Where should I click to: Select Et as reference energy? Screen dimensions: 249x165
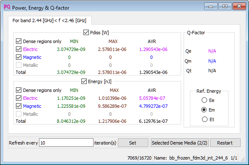click(x=205, y=119)
